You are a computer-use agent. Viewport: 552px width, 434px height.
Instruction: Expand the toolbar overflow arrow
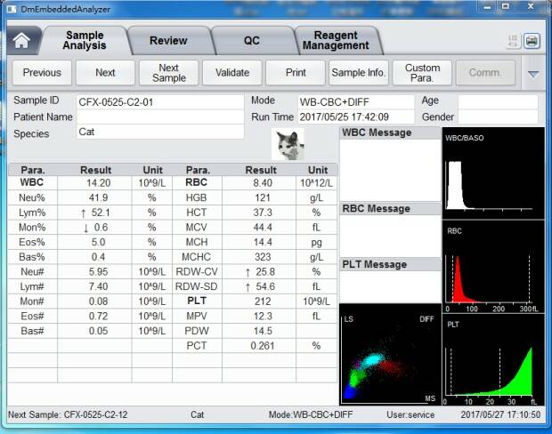coord(533,73)
